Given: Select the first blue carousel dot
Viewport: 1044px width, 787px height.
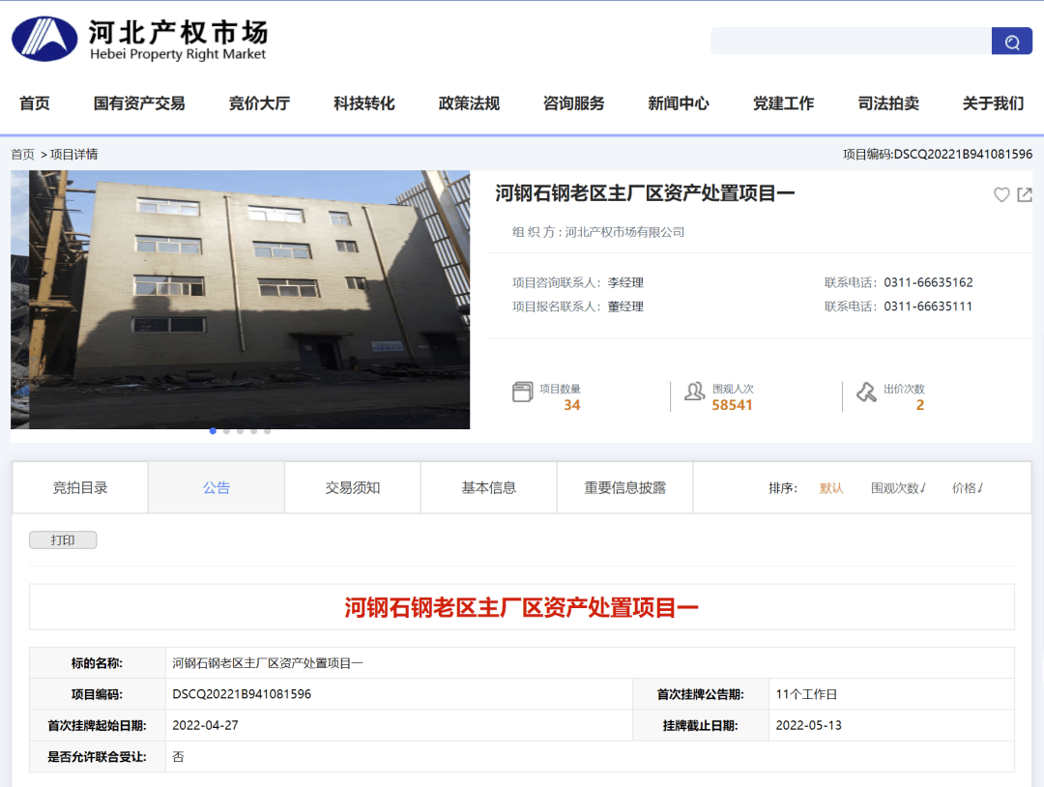Looking at the screenshot, I should tap(213, 431).
